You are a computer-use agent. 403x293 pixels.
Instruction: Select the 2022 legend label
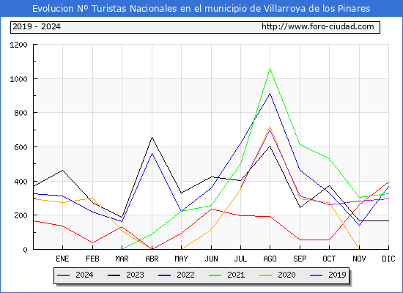[x=185, y=275]
